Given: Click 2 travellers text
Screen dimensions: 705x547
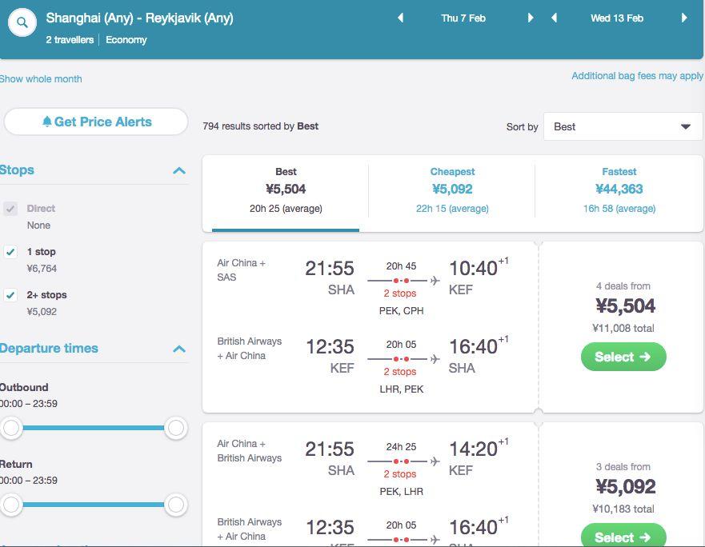Looking at the screenshot, I should coord(70,40).
